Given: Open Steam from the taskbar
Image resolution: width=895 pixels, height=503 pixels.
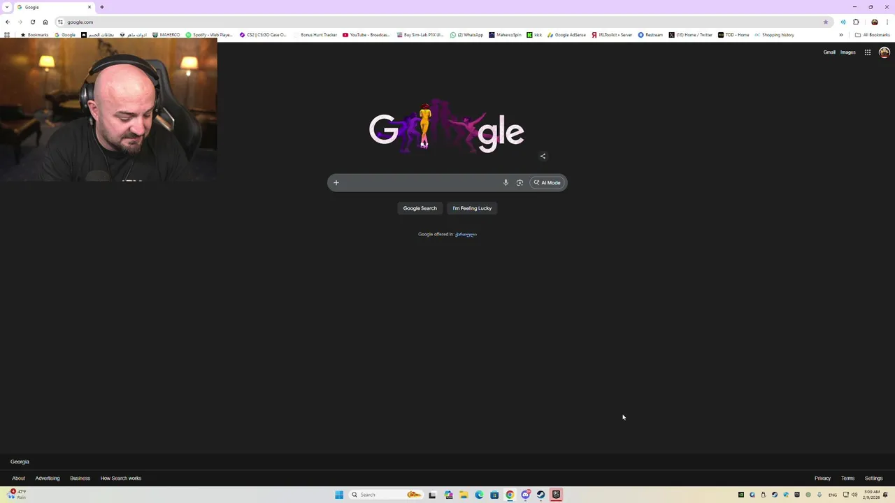Looking at the screenshot, I should (540, 495).
